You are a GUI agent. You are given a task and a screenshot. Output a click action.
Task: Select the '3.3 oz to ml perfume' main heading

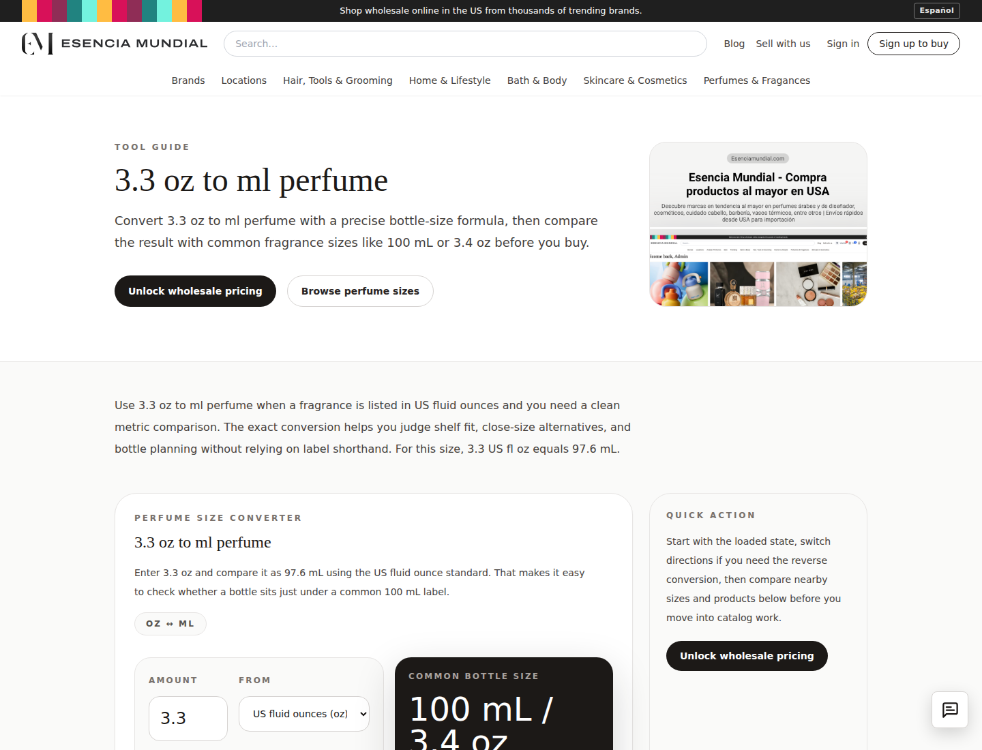251,181
